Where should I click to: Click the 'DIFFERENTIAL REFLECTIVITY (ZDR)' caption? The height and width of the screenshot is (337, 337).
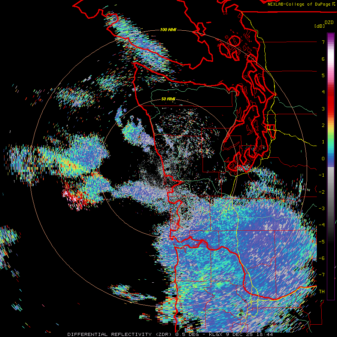[120, 334]
